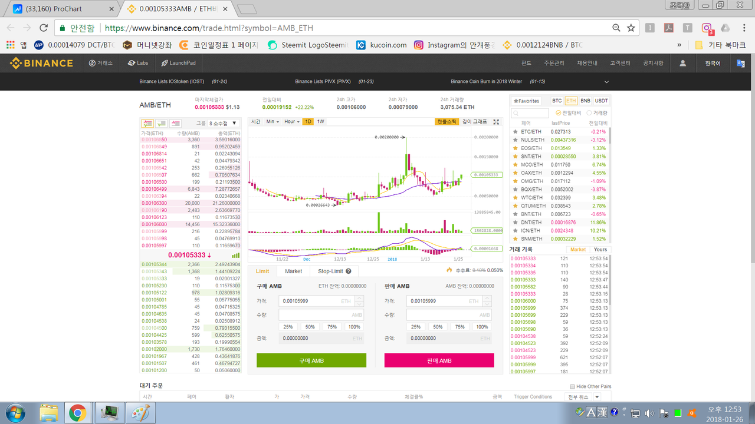Show sell-orders-only order book icon

[175, 123]
